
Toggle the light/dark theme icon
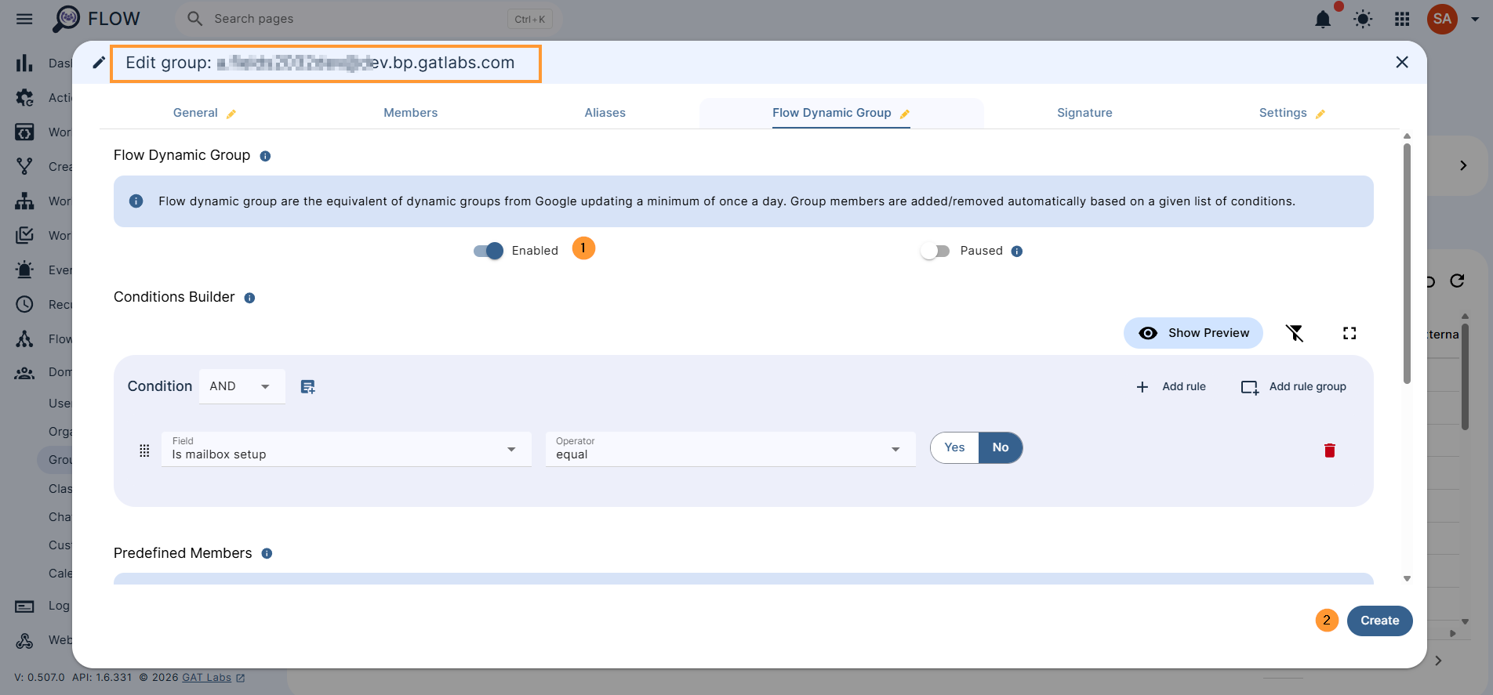(x=1363, y=19)
